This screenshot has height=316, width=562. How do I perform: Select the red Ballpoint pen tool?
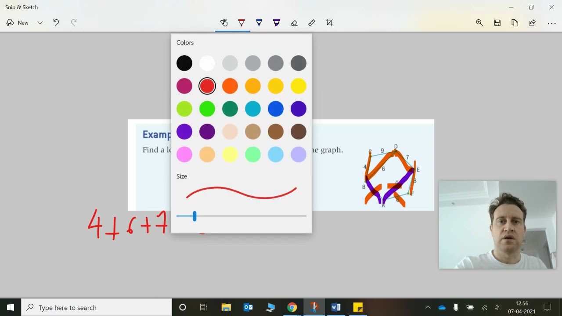click(x=241, y=23)
